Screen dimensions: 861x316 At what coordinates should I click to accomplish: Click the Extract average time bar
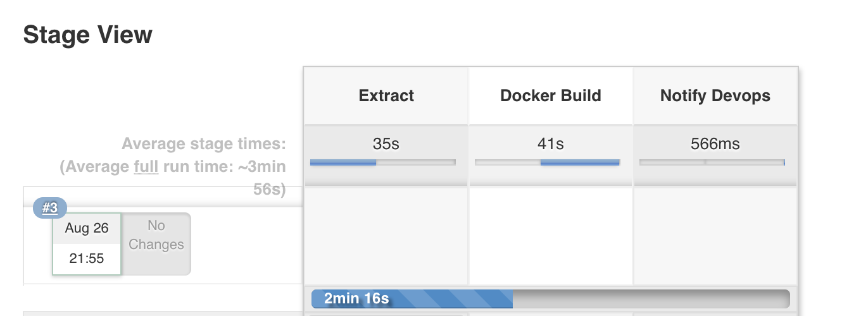coord(383,162)
